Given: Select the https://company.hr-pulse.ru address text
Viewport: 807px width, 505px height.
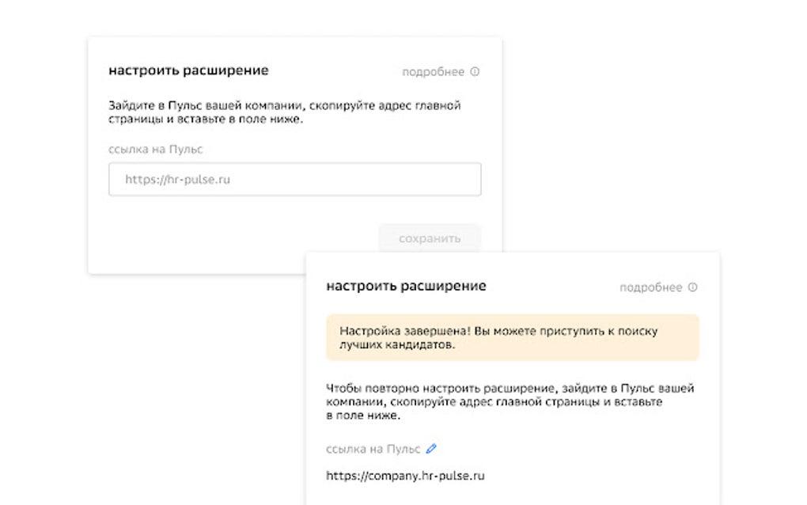Looking at the screenshot, I should pyautogui.click(x=405, y=476).
